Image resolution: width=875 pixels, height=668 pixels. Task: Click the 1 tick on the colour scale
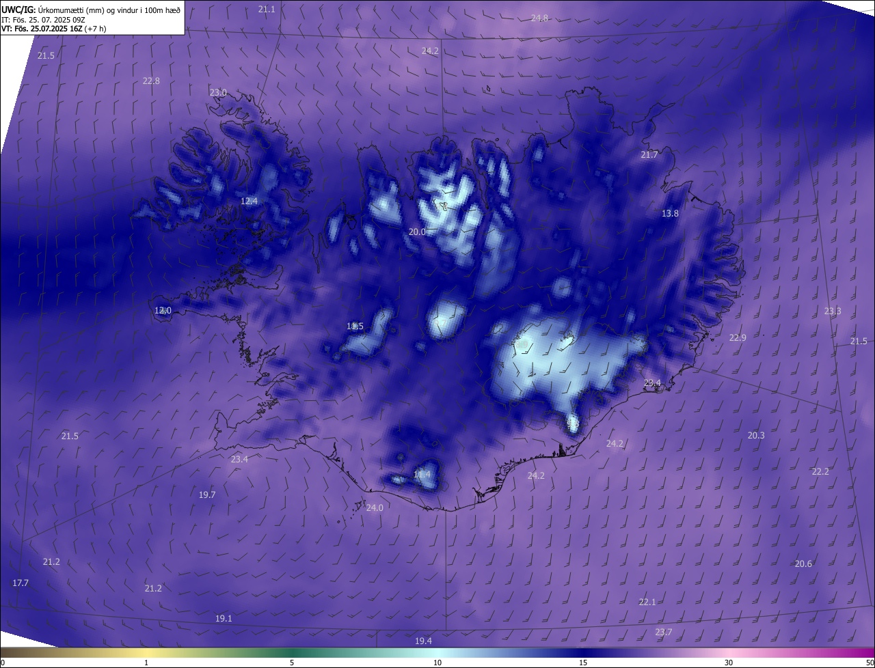(146, 663)
